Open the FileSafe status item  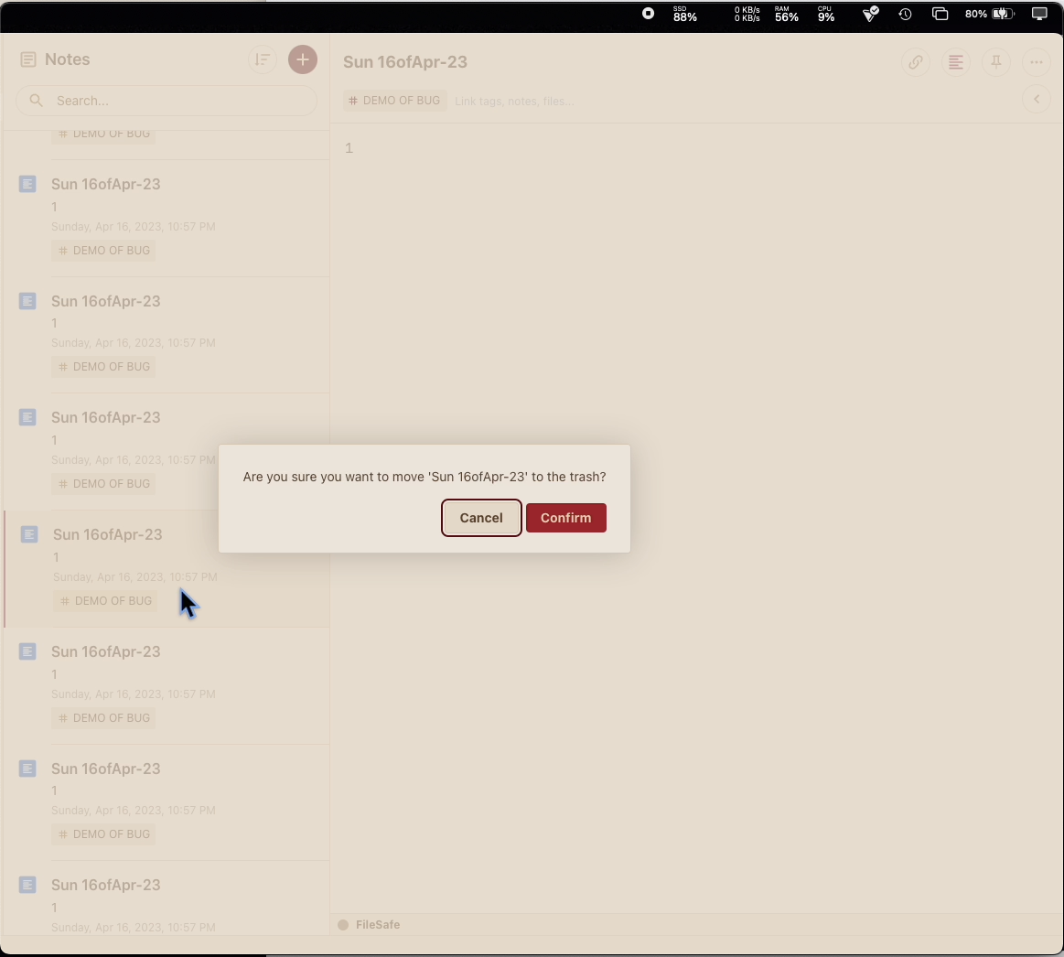tap(370, 924)
